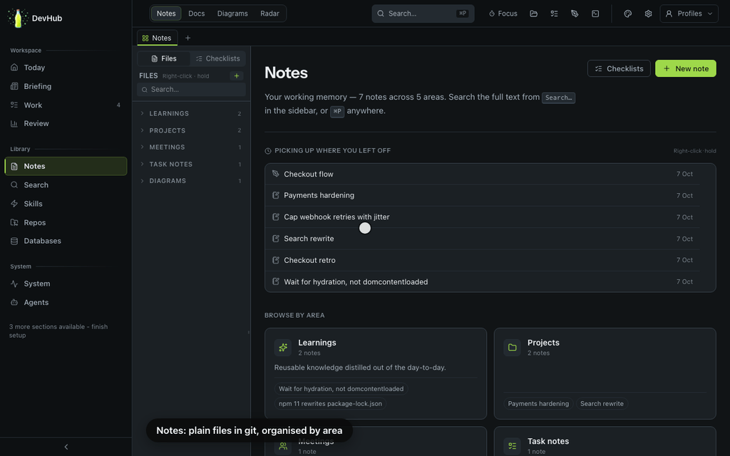
Task: Open Review in the sidebar
Action: [66, 123]
